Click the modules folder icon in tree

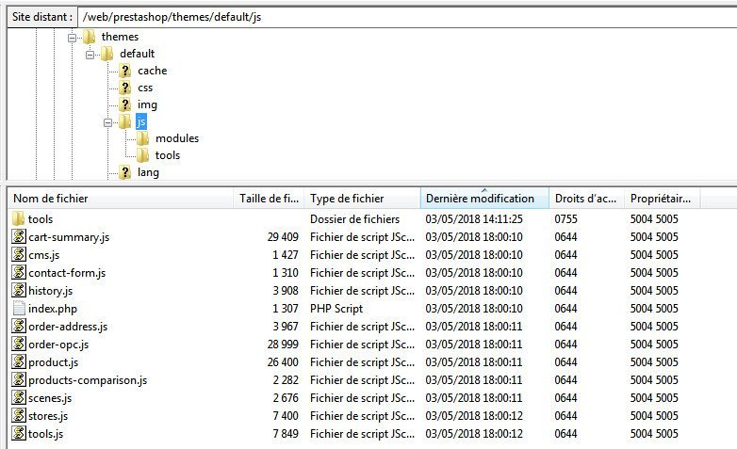pyautogui.click(x=143, y=138)
